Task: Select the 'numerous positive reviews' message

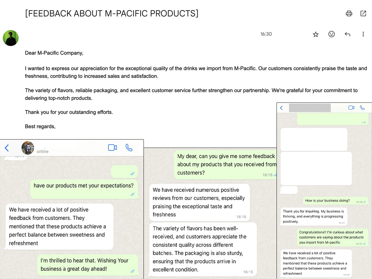Action: [199, 202]
